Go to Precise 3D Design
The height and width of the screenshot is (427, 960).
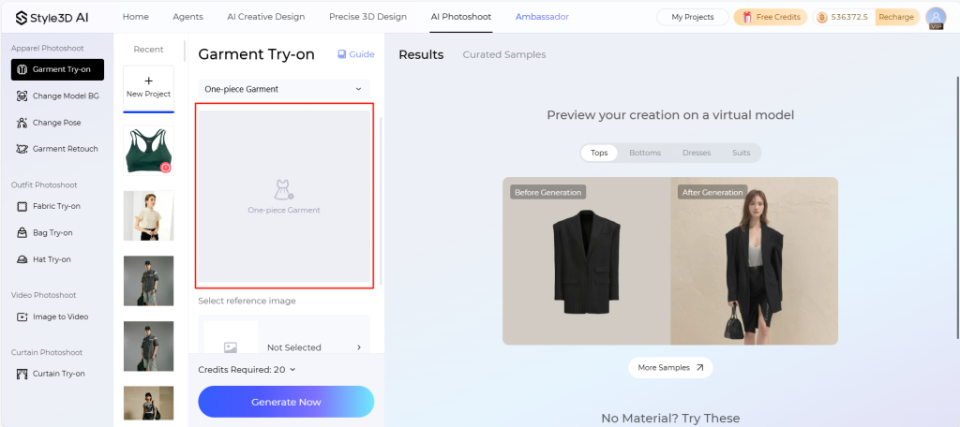[367, 17]
